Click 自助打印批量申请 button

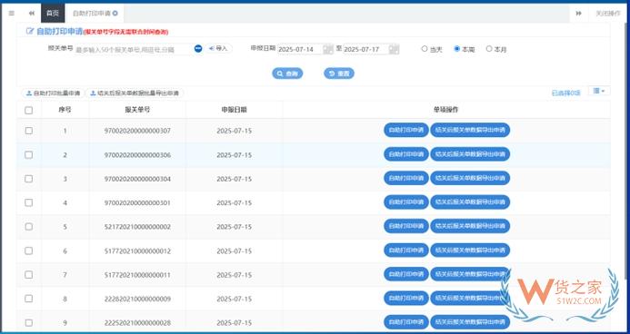tap(53, 93)
